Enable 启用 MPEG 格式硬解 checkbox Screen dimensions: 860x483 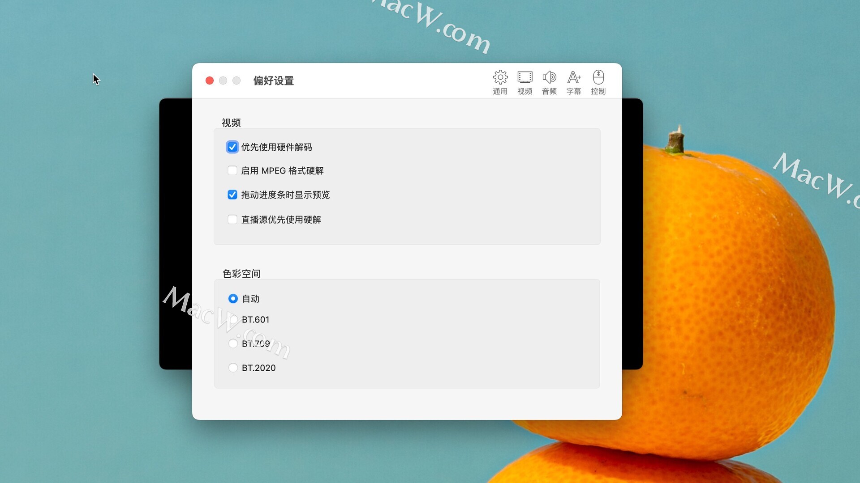232,170
